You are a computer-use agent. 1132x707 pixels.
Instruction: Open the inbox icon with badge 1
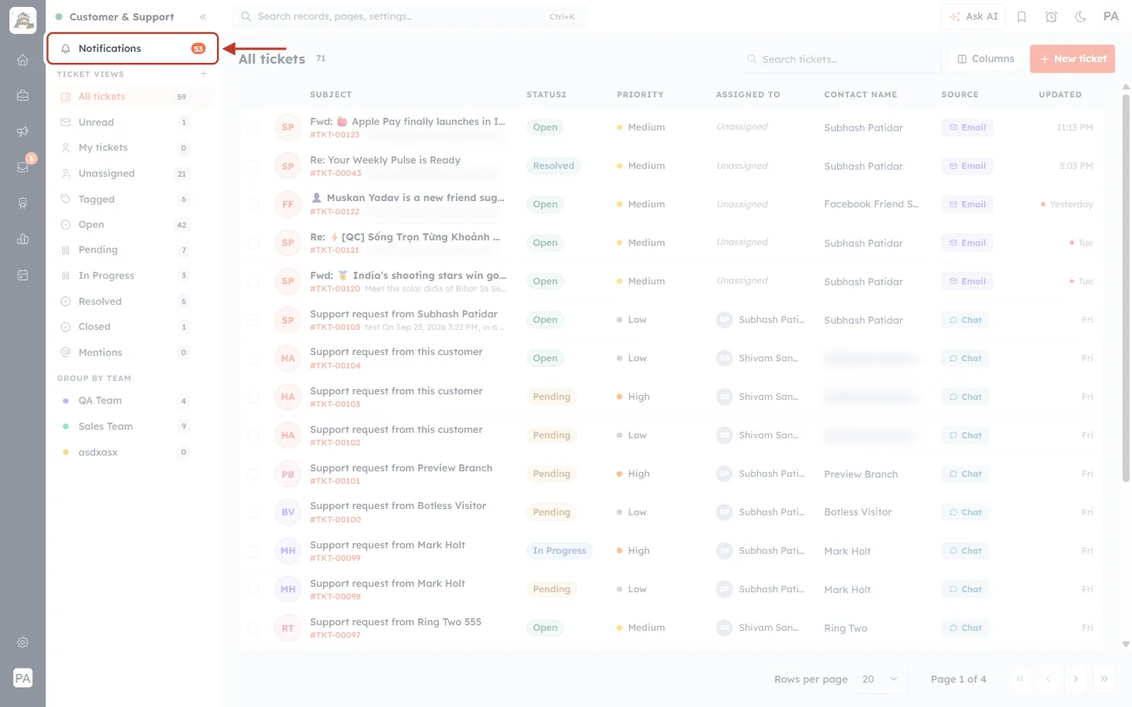[x=23, y=167]
